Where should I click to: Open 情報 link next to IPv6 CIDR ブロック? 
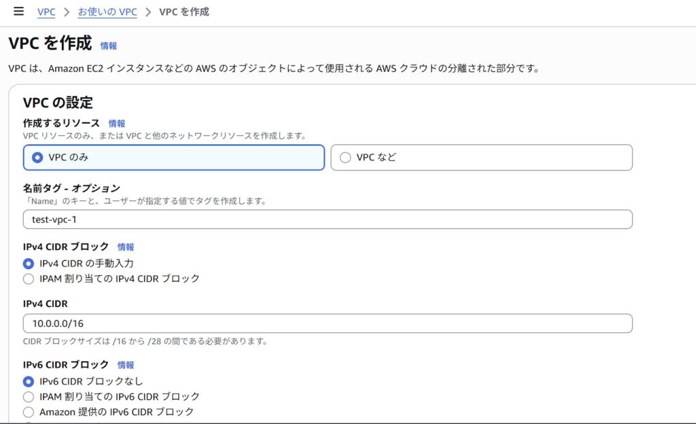[x=126, y=365]
